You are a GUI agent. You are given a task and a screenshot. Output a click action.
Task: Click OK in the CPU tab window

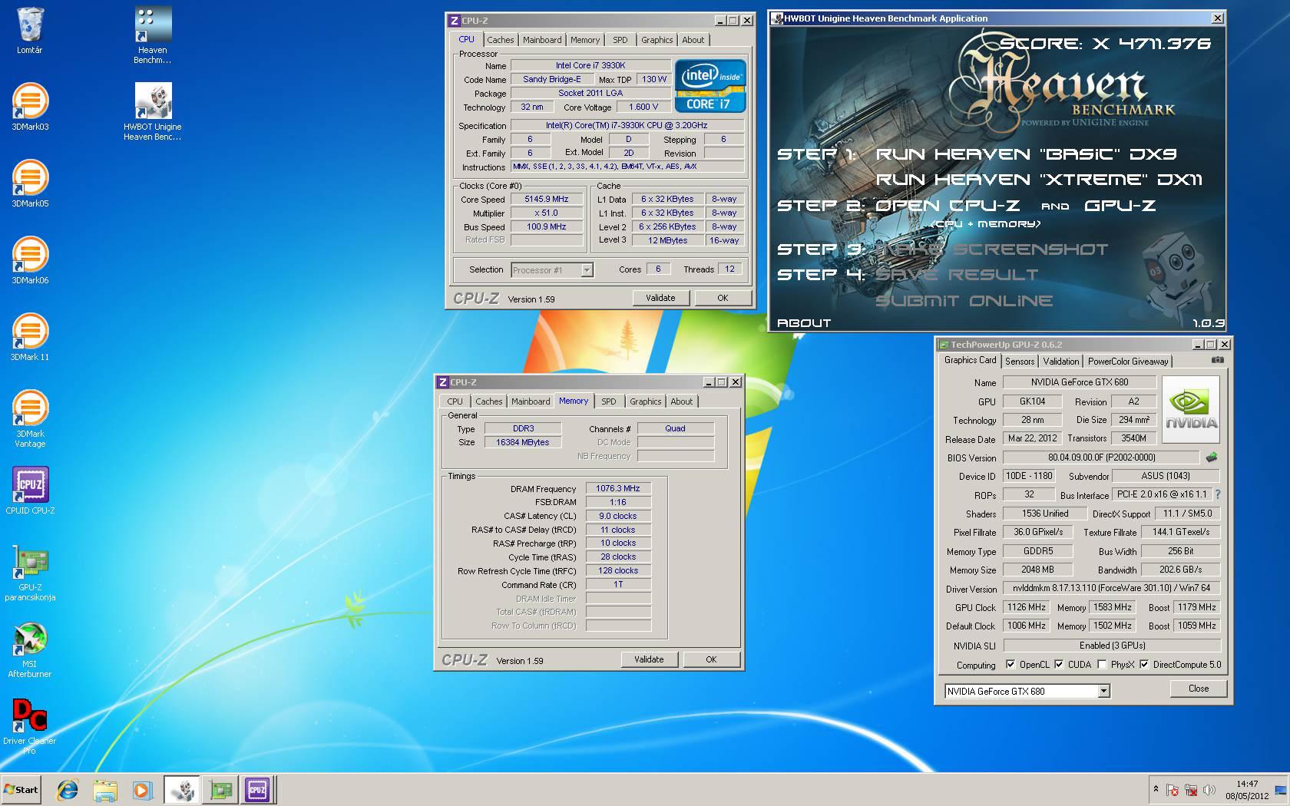coord(723,298)
